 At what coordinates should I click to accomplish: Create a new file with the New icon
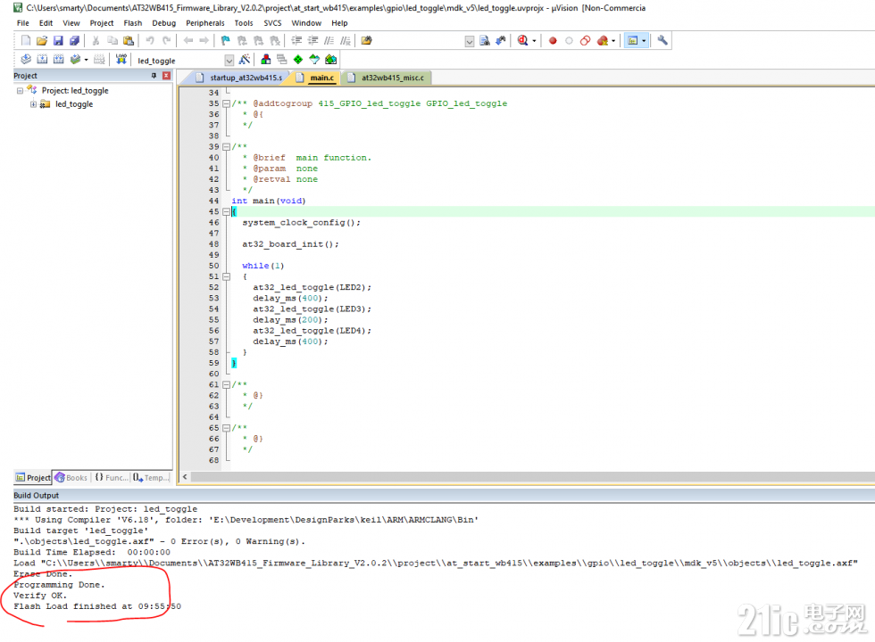26,41
